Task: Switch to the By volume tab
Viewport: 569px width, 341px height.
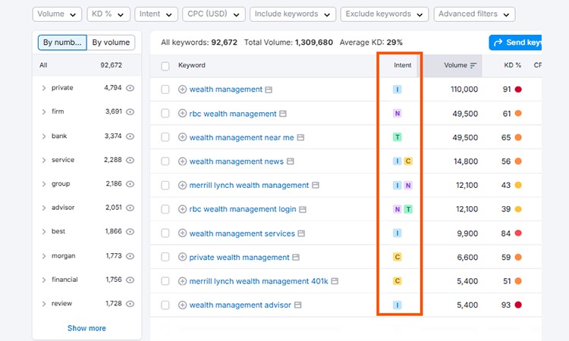Action: 112,42
